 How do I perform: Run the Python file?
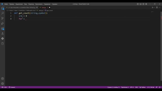[x=152, y=7]
